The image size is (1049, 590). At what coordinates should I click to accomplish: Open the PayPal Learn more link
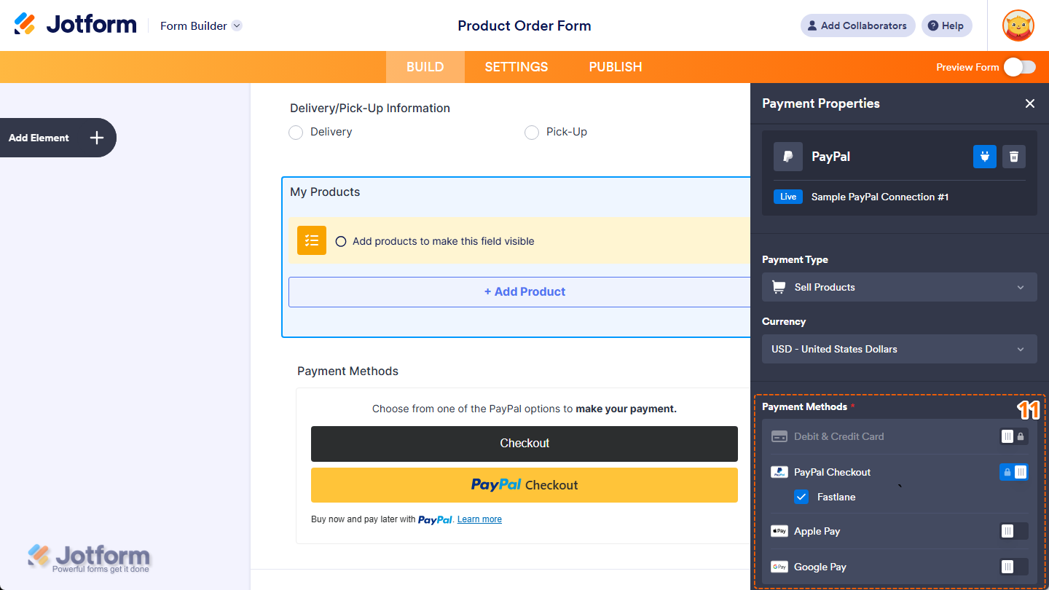coord(479,519)
